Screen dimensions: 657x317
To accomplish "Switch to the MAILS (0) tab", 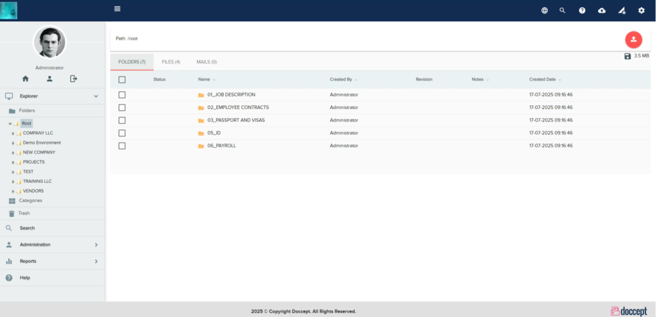I will [207, 62].
